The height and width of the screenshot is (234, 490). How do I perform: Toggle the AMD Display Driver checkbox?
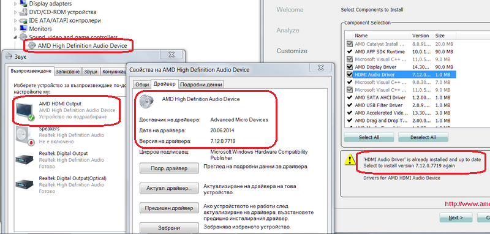tap(349, 67)
